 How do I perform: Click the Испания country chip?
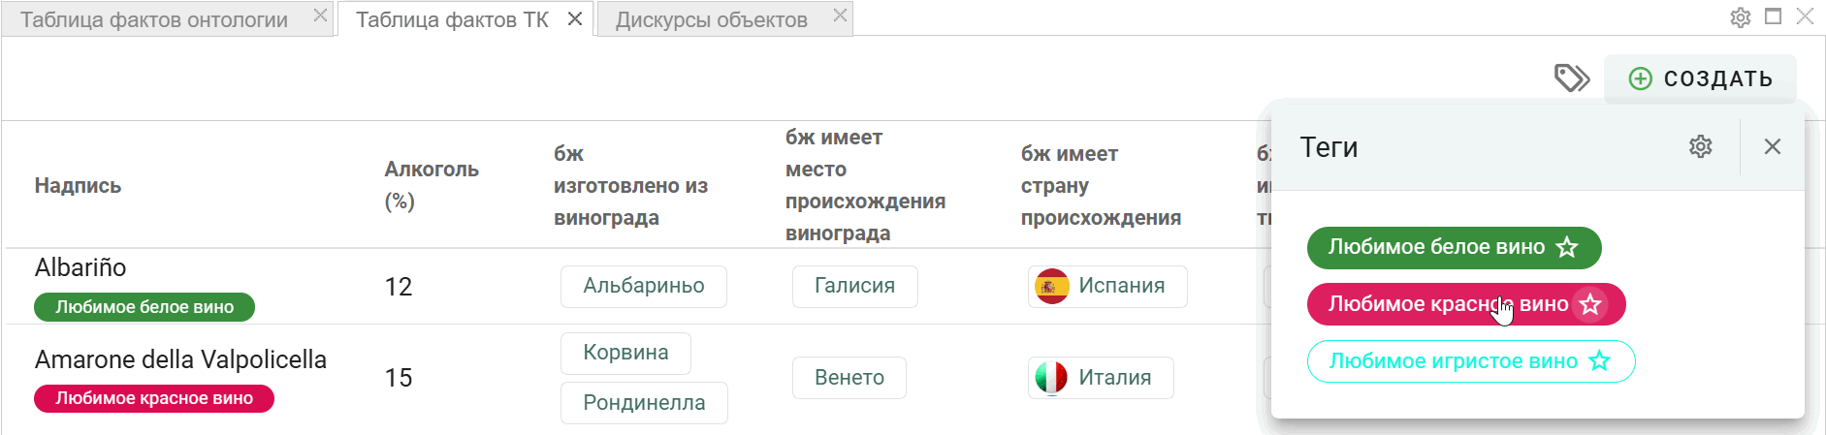click(1107, 286)
